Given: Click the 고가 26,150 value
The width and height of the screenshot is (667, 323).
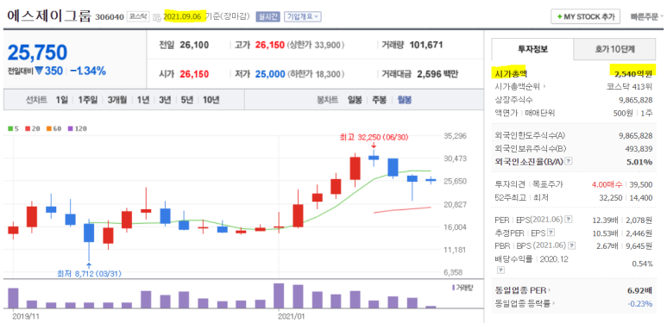Looking at the screenshot, I should pyautogui.click(x=270, y=45).
